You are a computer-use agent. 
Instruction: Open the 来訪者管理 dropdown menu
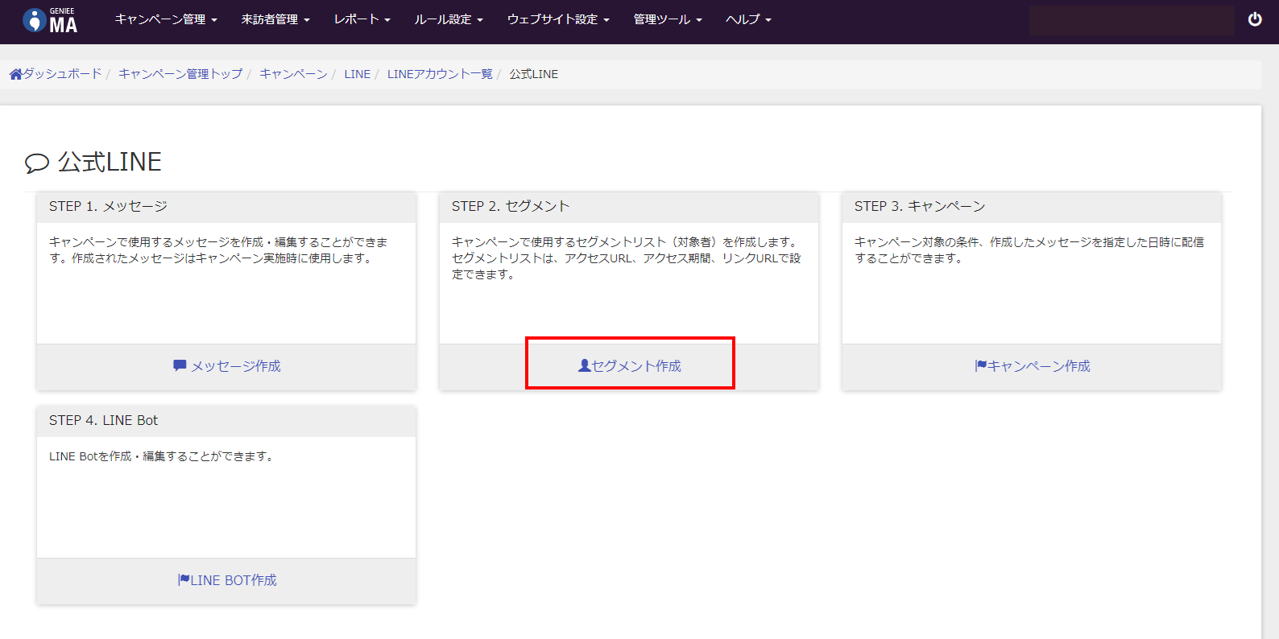tap(275, 19)
